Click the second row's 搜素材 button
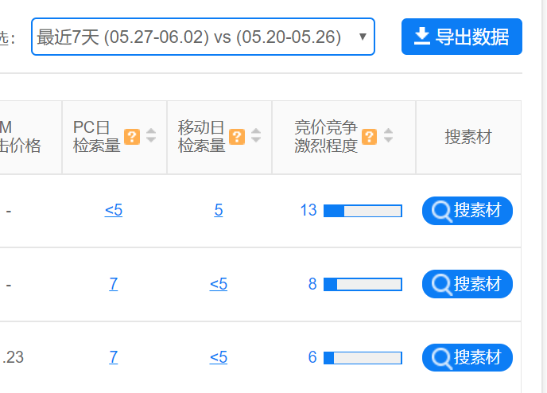The image size is (547, 393). click(x=467, y=284)
